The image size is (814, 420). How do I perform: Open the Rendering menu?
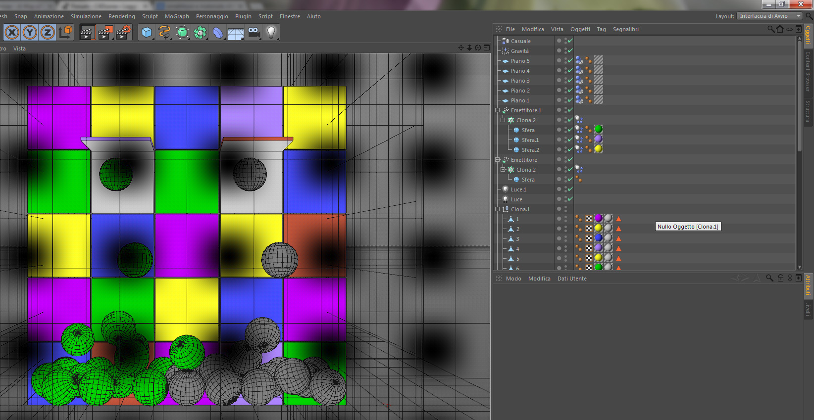[x=122, y=16]
